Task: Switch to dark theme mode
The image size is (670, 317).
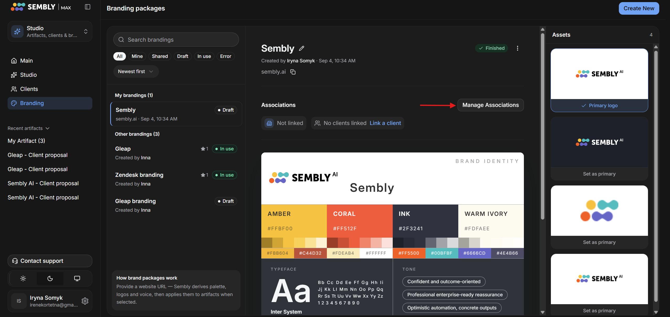Action: [50, 278]
